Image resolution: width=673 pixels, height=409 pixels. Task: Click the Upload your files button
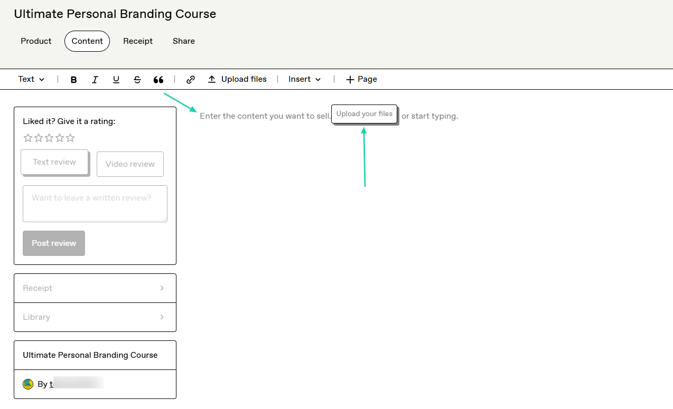click(364, 114)
